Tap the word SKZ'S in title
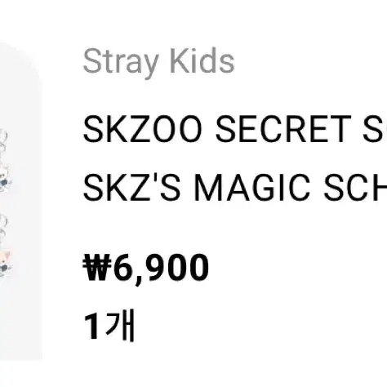387x387 pixels. 131,188
